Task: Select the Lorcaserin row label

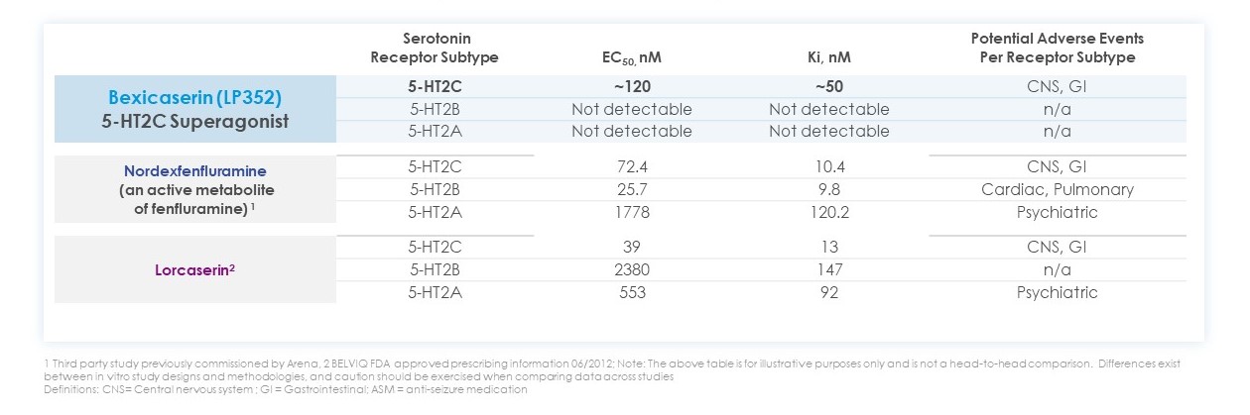Action: point(195,268)
